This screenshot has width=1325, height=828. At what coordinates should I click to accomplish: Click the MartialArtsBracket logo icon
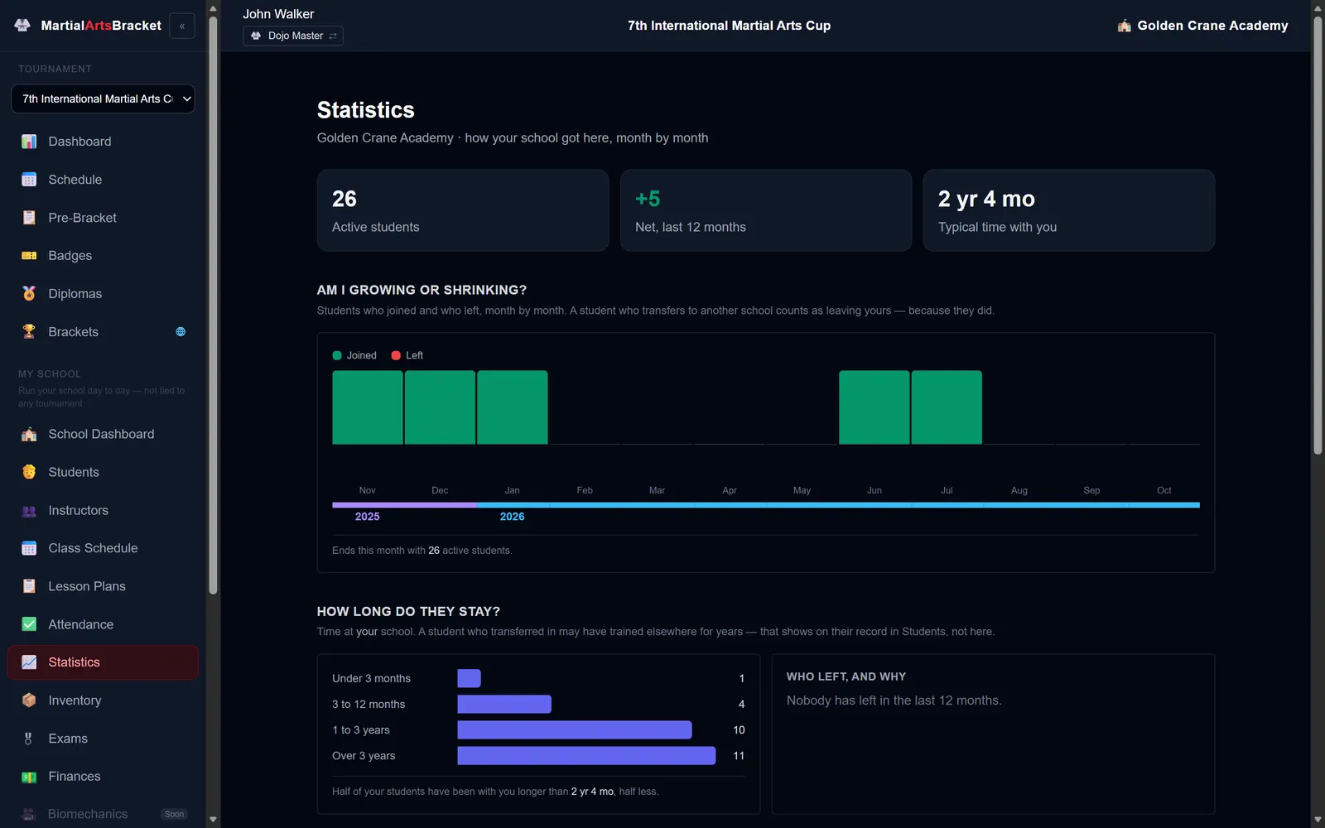point(22,26)
